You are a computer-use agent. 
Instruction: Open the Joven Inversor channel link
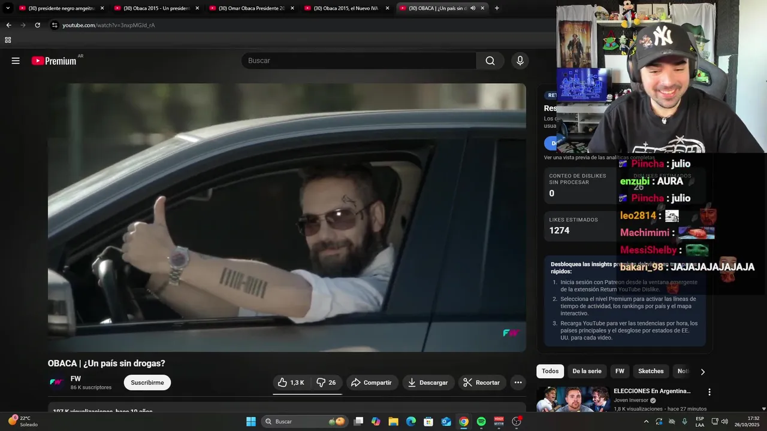point(632,400)
